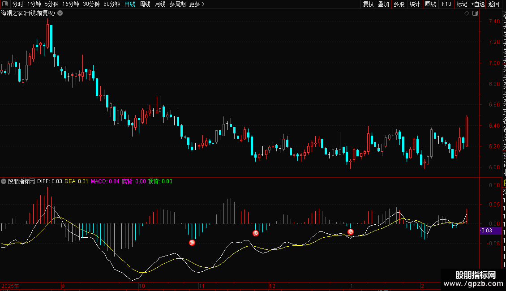The height and width of the screenshot is (291, 506).
Task: Click the 标记 mark button
Action: [462, 4]
